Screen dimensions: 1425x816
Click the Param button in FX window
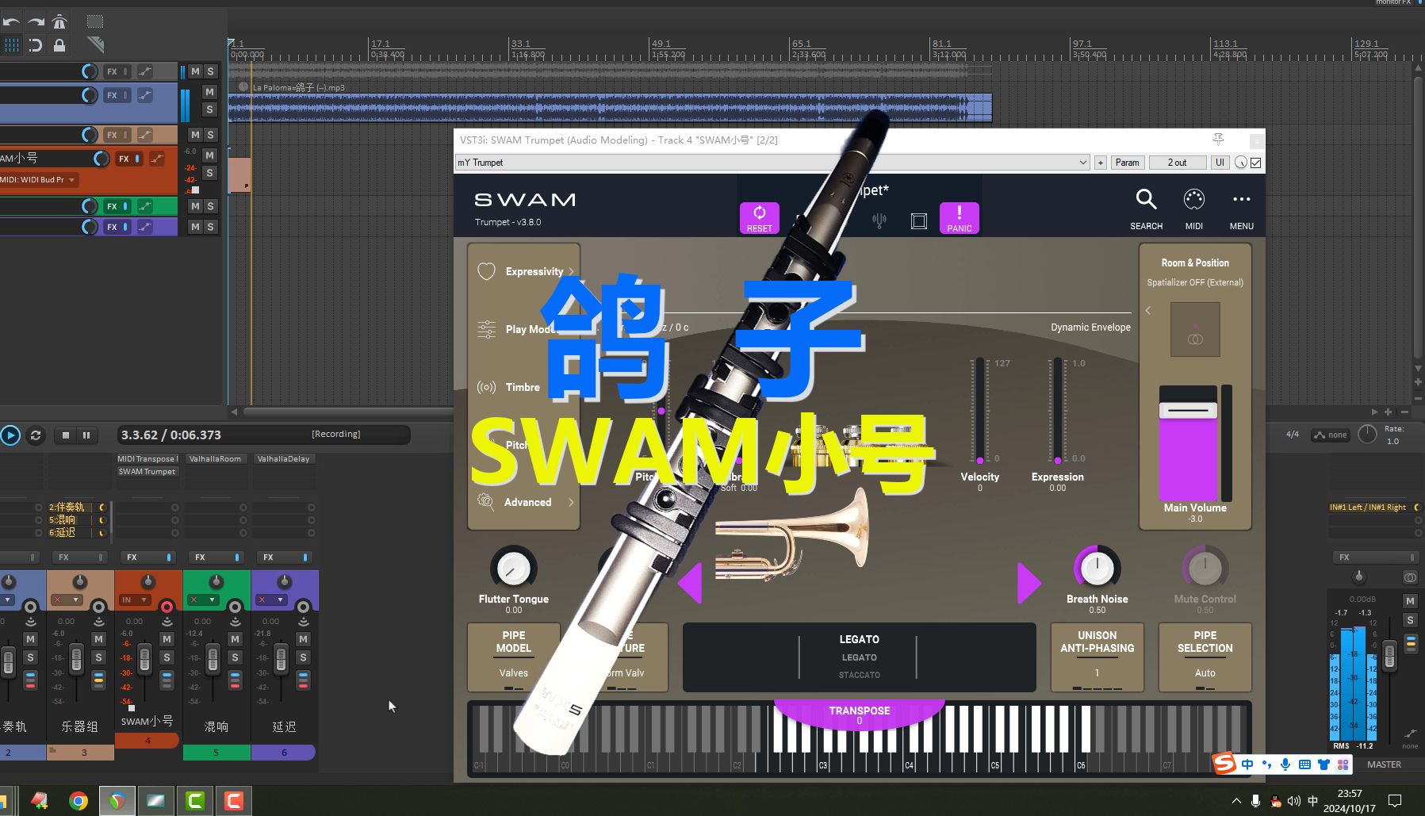pyautogui.click(x=1127, y=163)
